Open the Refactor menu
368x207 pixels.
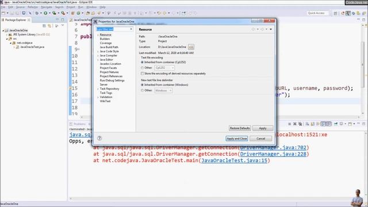33,7
